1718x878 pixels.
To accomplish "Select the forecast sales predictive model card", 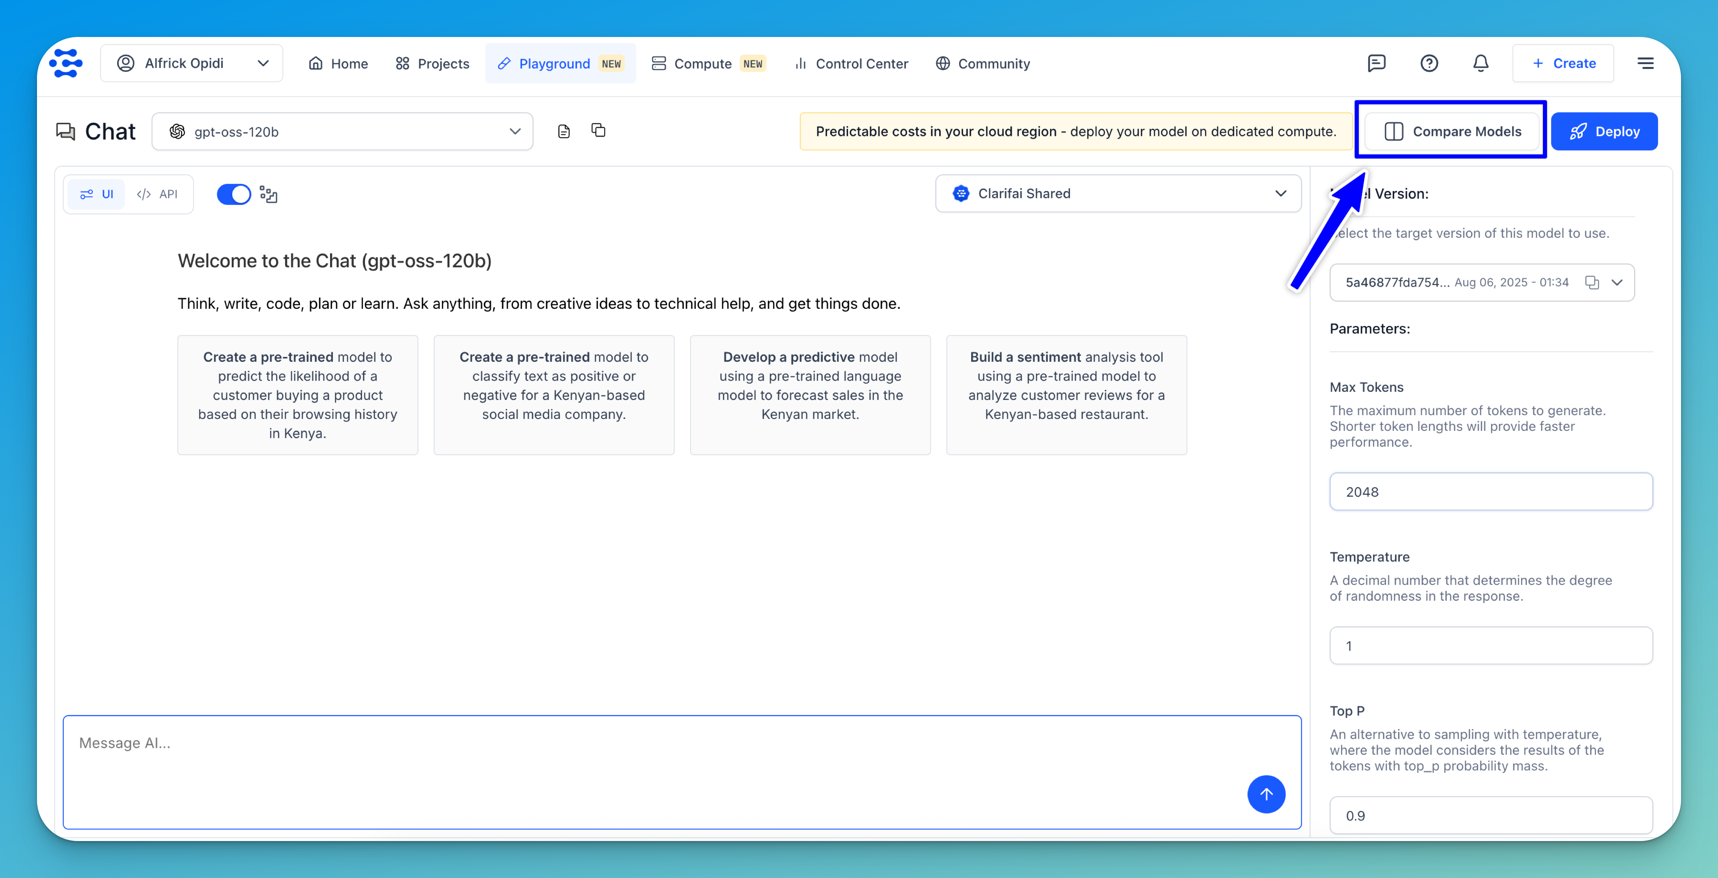I will pyautogui.click(x=810, y=395).
